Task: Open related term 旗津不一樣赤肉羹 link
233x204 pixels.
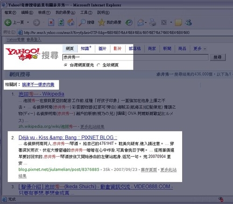Action: click(x=38, y=85)
